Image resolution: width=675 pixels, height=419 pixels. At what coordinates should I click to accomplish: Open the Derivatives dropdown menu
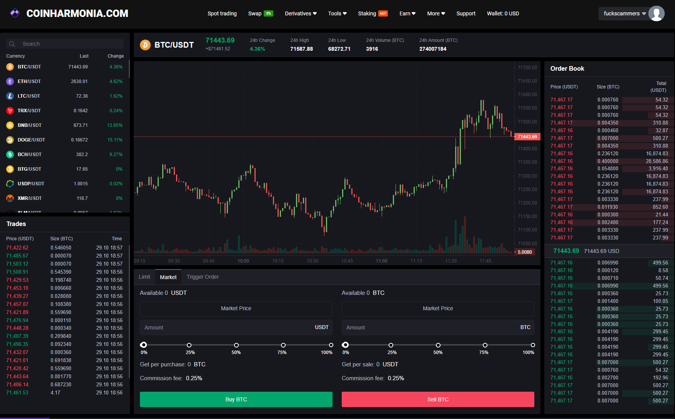[301, 13]
